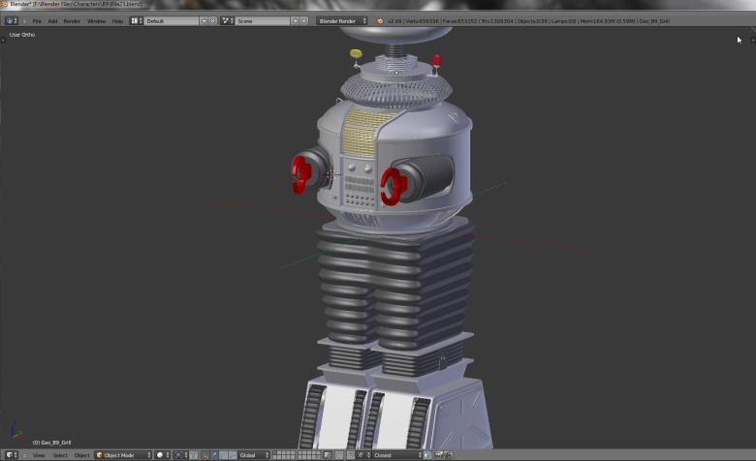
Task: Open the Render menu
Action: tap(72, 20)
